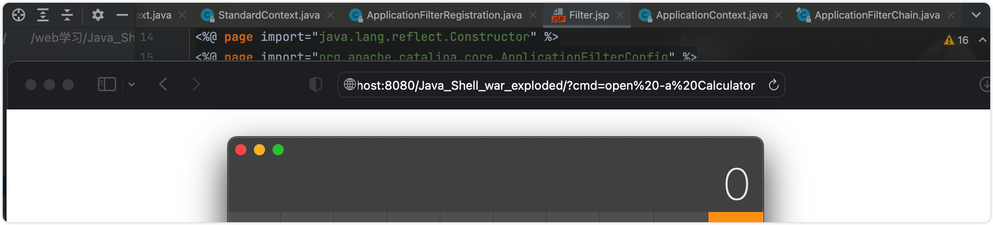Reload the page in Safari
This screenshot has height=225, width=993.
click(773, 85)
